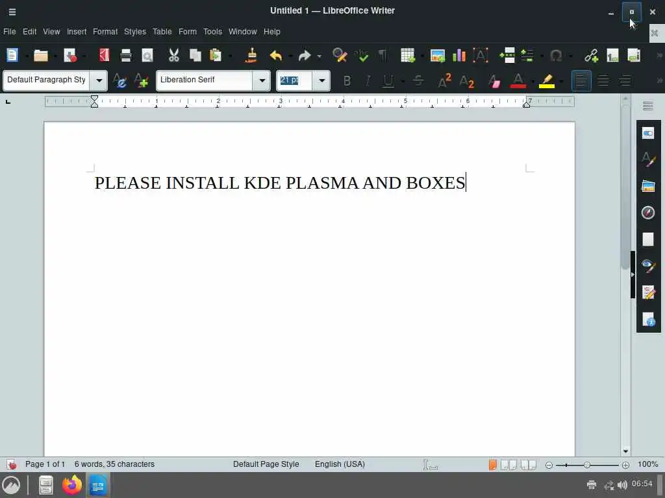Expand the font name dropdown arrow
The height and width of the screenshot is (498, 665).
(262, 80)
